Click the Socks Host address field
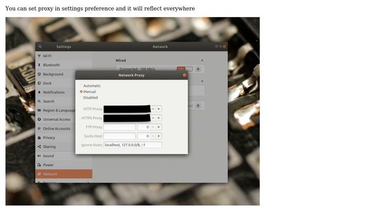This screenshot has width=377, height=212. 120,136
